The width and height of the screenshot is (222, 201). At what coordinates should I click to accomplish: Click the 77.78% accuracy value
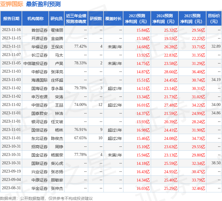point(80,154)
